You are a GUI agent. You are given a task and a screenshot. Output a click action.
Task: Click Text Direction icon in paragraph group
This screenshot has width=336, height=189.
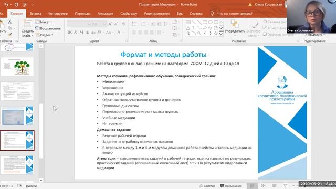tap(175, 22)
